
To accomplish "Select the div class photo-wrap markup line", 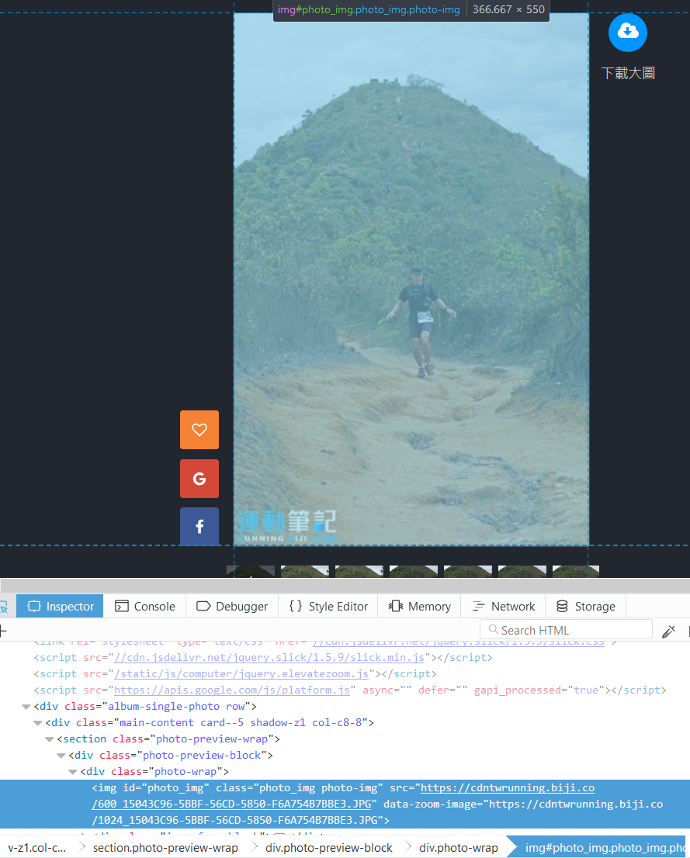I will coord(154,772).
